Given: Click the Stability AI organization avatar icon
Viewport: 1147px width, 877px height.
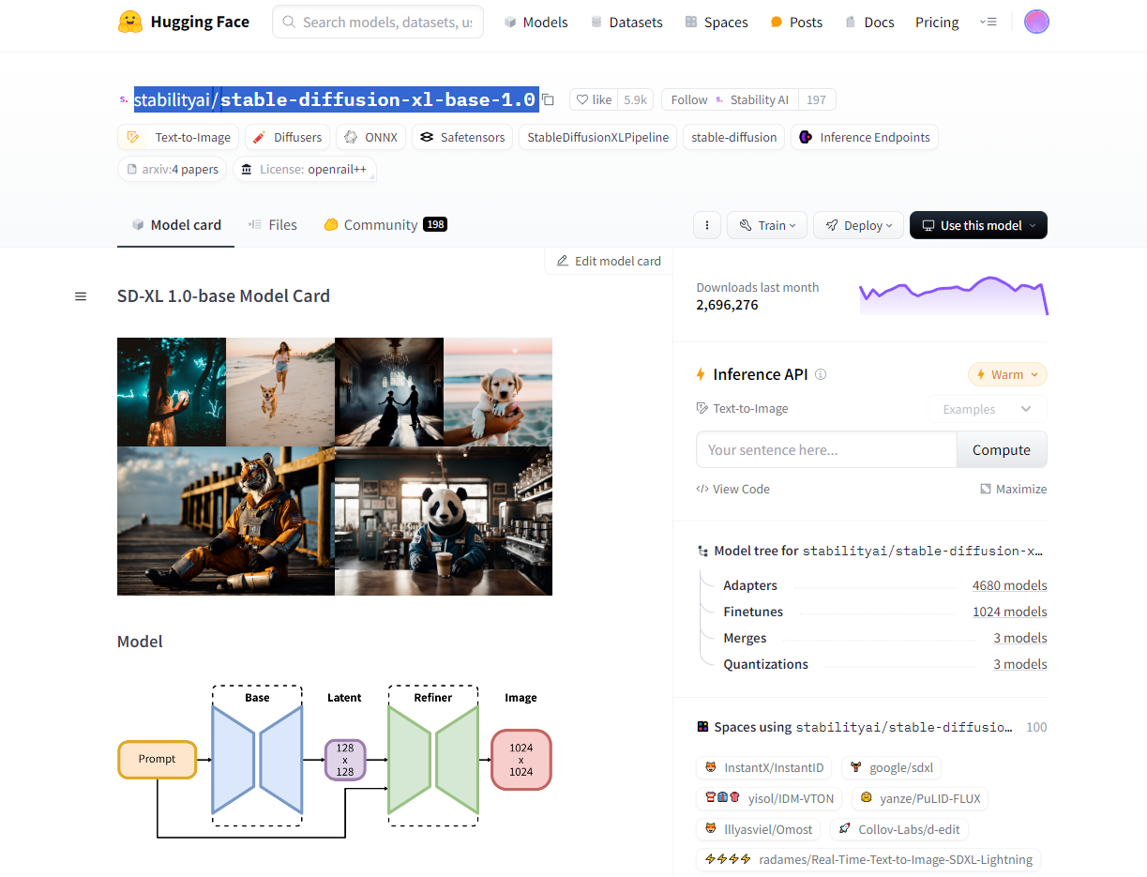Looking at the screenshot, I should point(124,99).
